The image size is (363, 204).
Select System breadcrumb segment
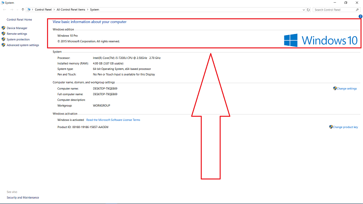[x=95, y=10]
